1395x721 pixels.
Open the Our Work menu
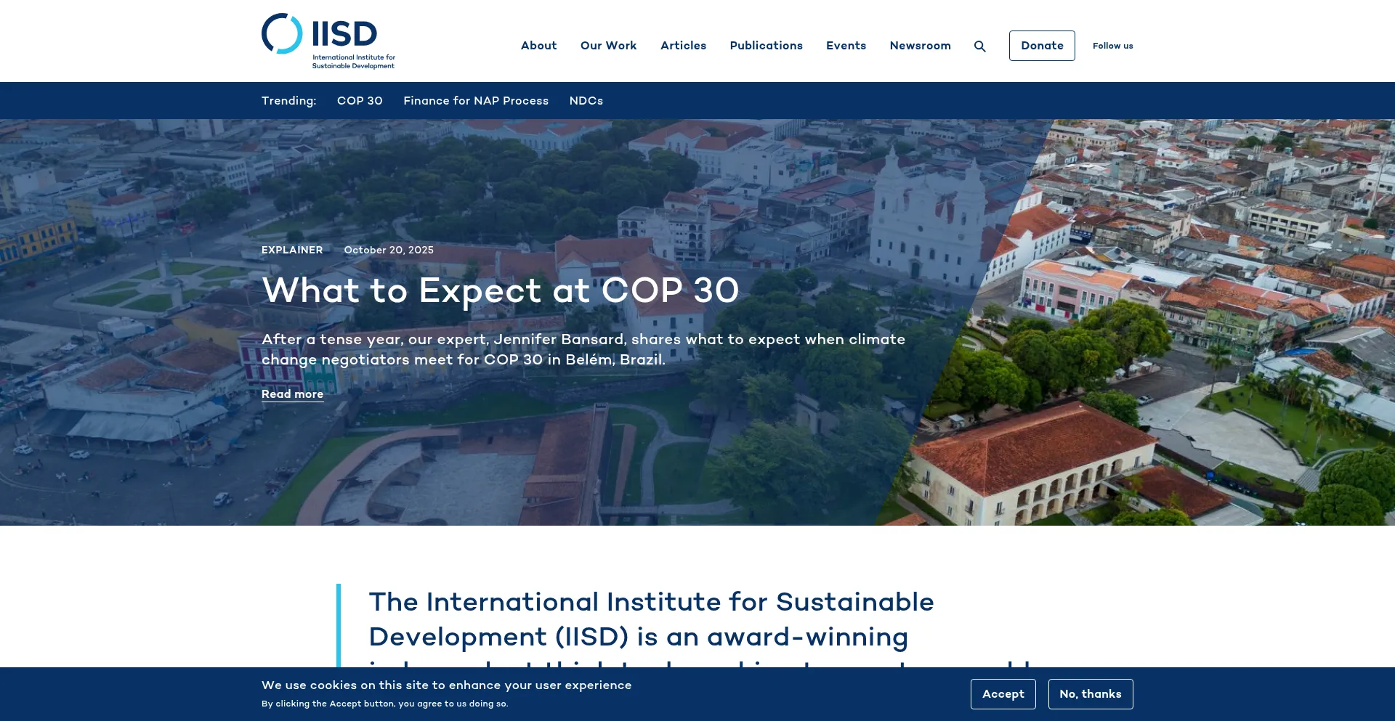[608, 46]
